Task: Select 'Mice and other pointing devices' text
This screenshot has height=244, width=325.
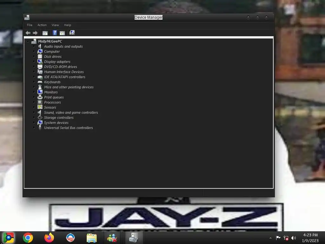Action: [x=69, y=87]
